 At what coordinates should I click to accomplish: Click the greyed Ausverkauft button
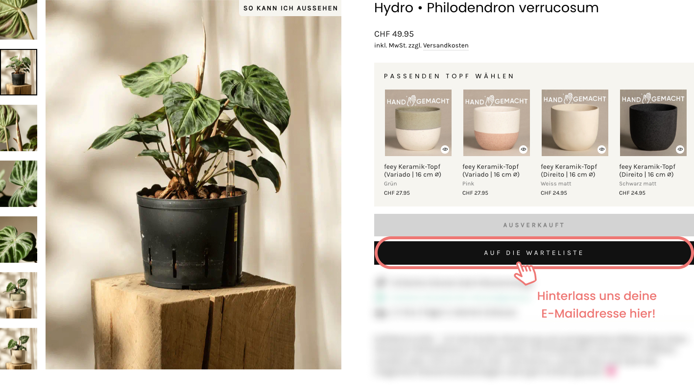(x=534, y=225)
